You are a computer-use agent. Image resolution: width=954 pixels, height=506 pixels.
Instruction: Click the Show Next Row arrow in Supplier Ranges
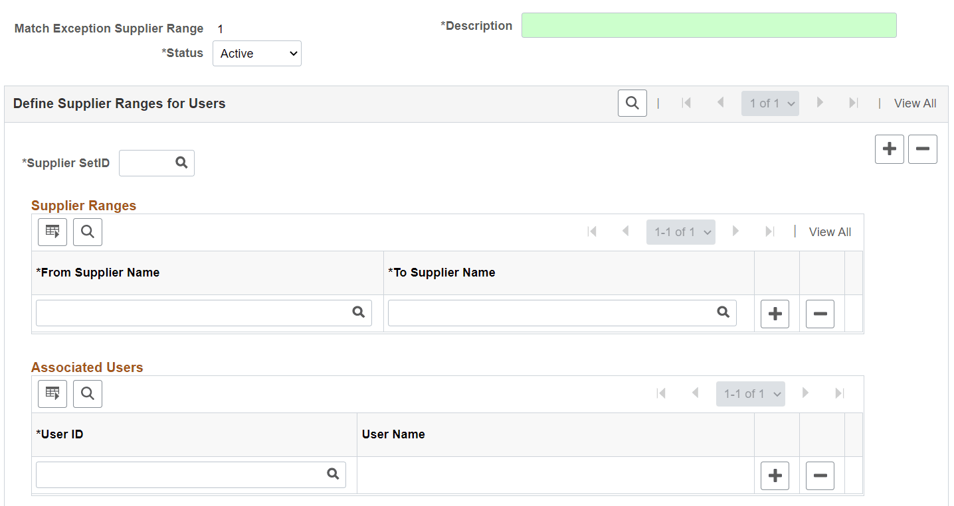pyautogui.click(x=735, y=231)
